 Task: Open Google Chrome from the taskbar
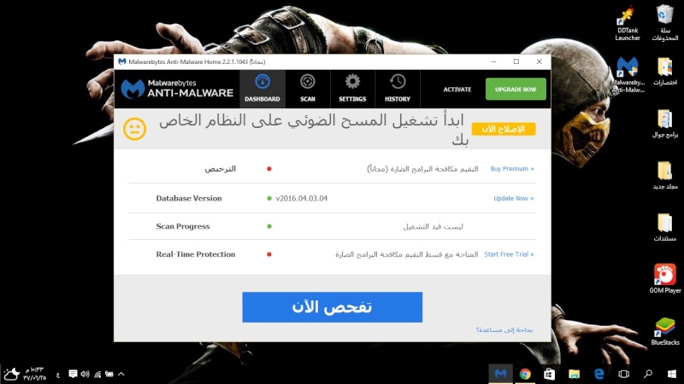tap(525, 374)
